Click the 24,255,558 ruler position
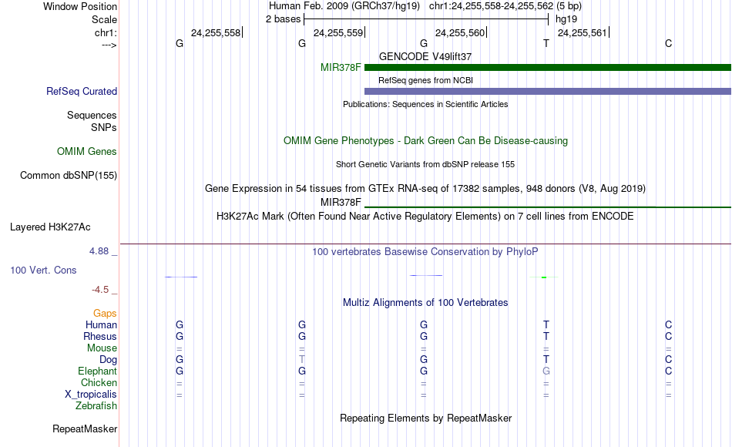The height and width of the screenshot is (447, 732). coord(216,32)
